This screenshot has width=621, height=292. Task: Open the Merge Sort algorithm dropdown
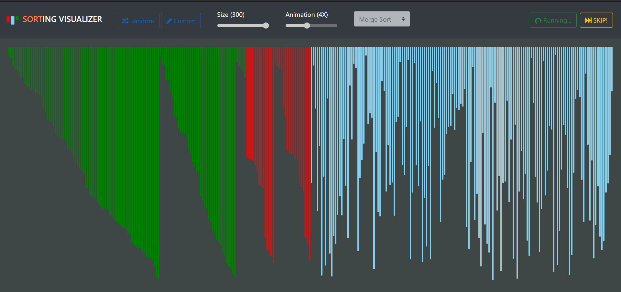(x=382, y=19)
